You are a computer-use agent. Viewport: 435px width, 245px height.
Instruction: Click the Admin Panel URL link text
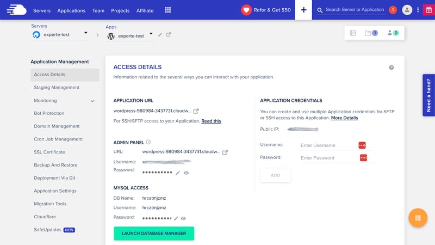(x=181, y=152)
